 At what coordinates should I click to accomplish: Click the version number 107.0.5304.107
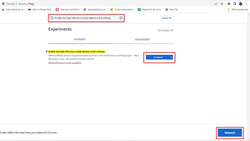(166, 30)
